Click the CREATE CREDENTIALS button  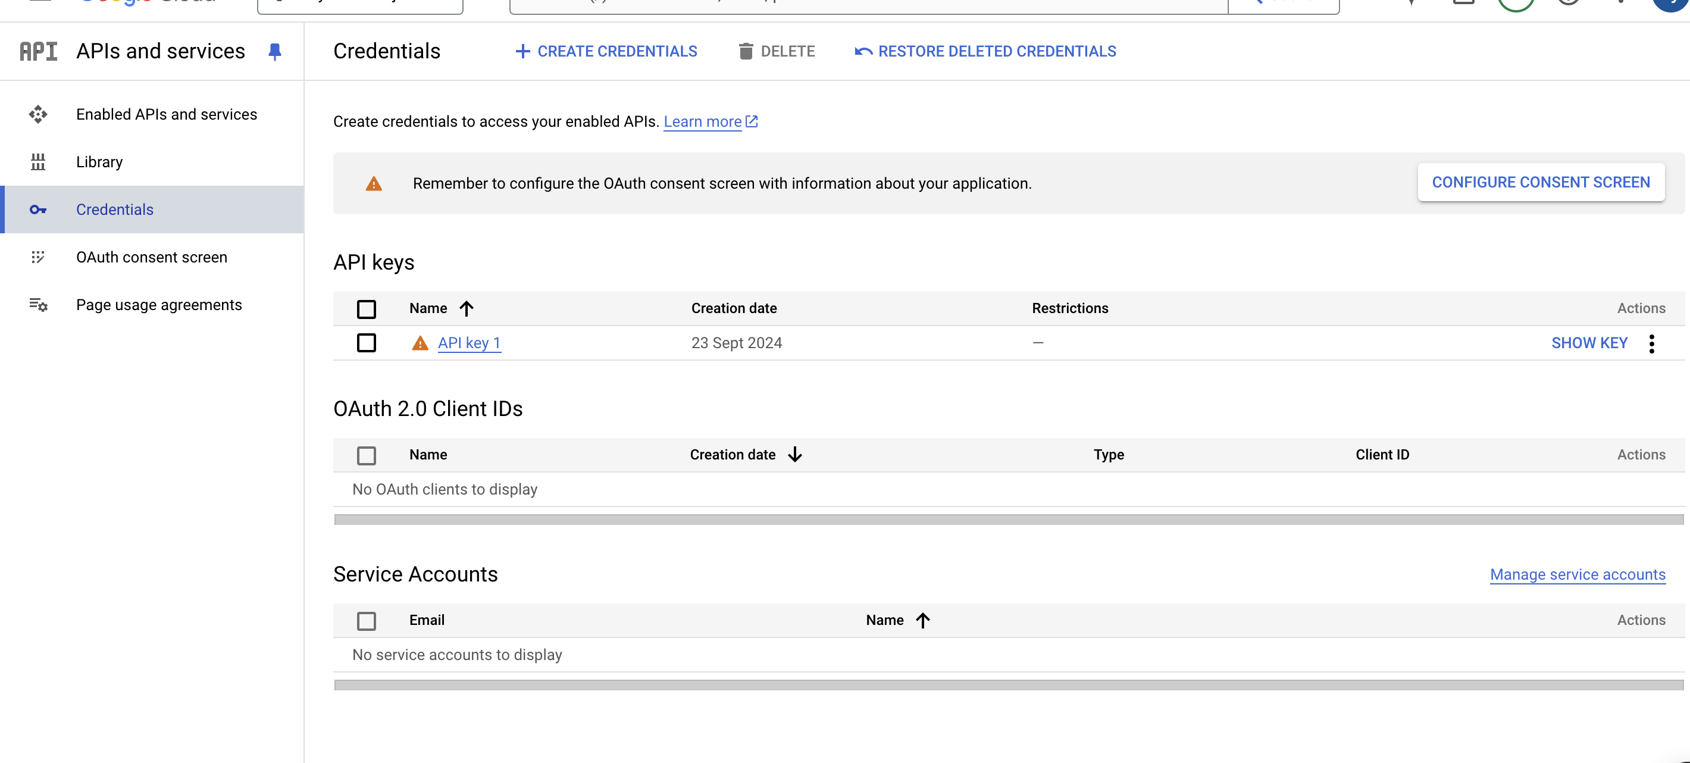[606, 51]
